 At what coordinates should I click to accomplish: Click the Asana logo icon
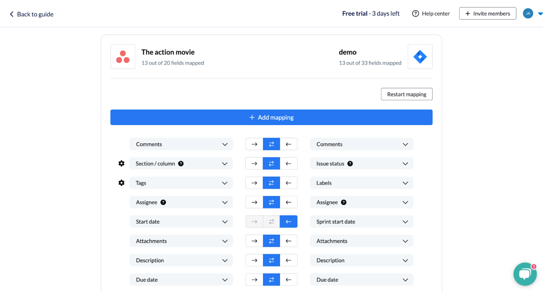123,57
